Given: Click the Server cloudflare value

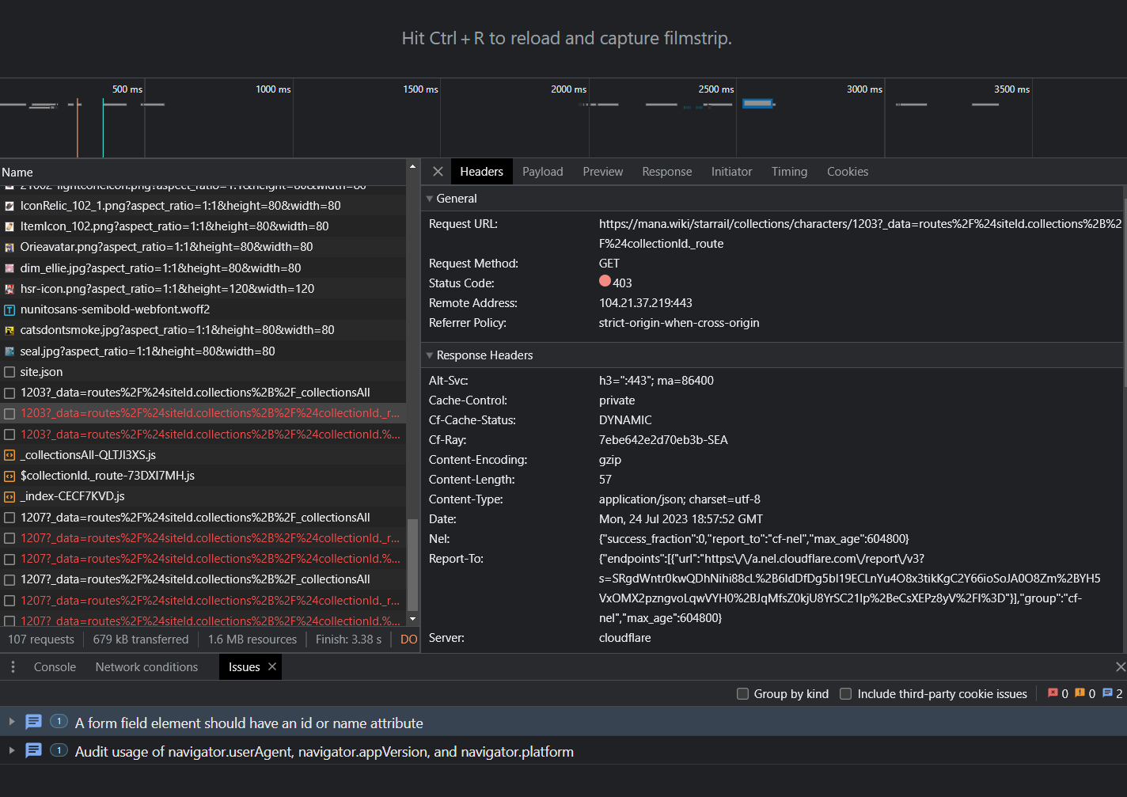Looking at the screenshot, I should 624,638.
